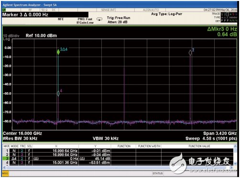The height and width of the screenshot is (178, 240).
Task: Select marker 4 diamond near -50 dB
Action: (58, 94)
